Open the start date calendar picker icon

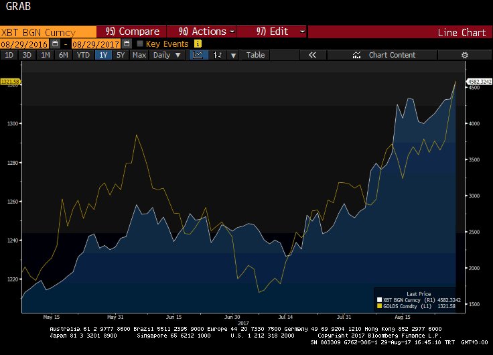tap(55, 44)
